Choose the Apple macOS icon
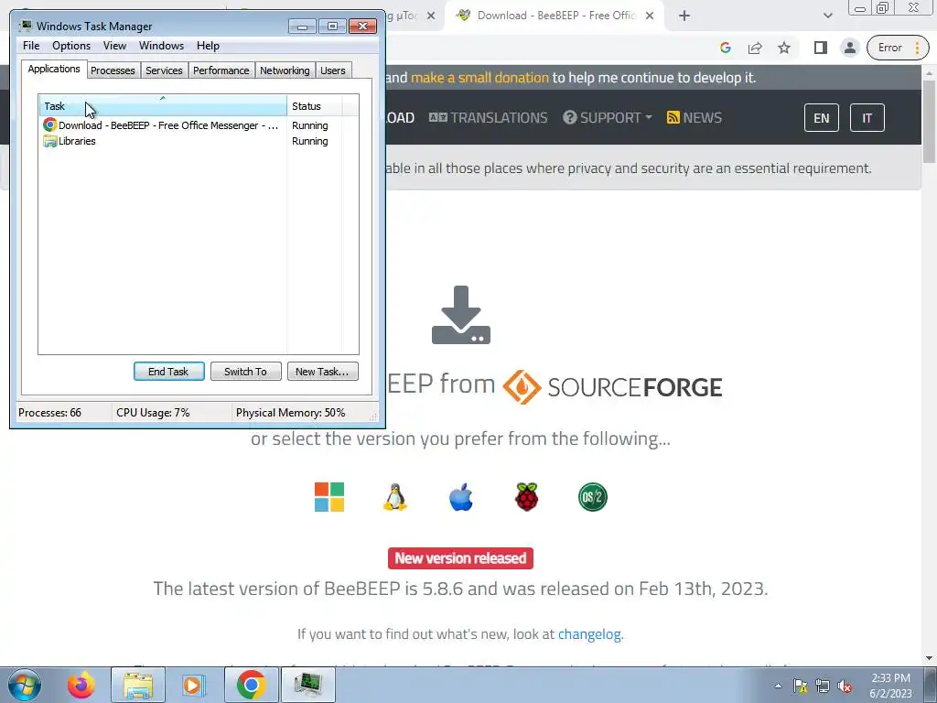This screenshot has width=937, height=703. tap(461, 497)
